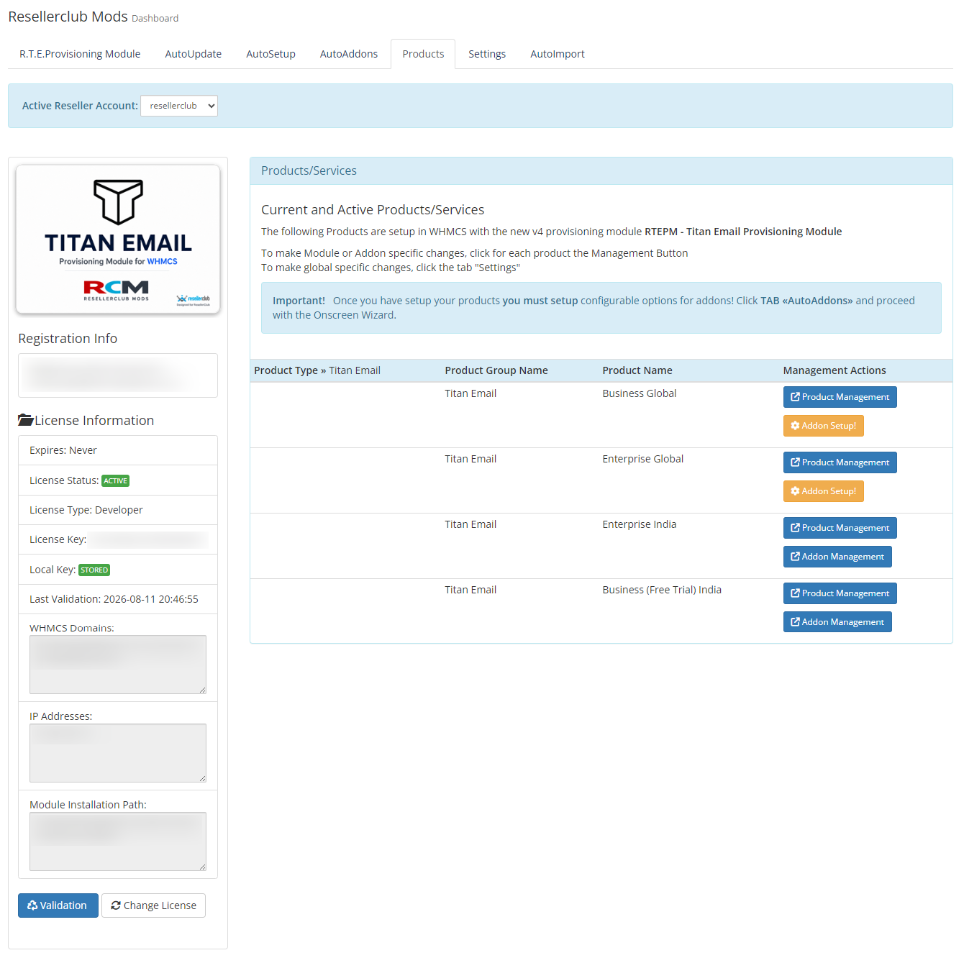
Task: Click the Business Global product name
Action: click(640, 393)
